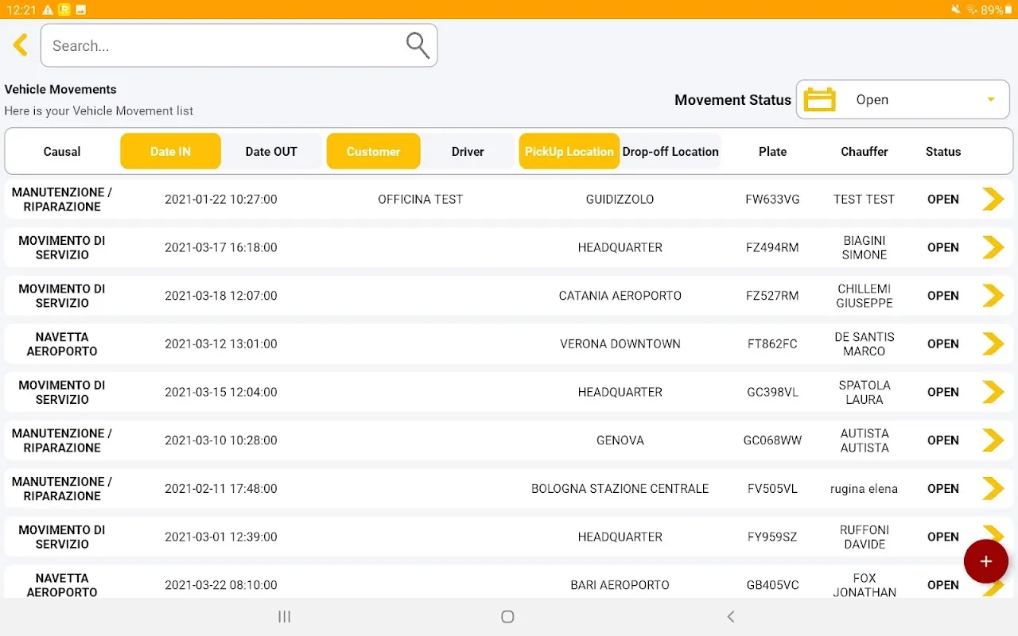Toggle the PickUp Location column filter
Screen dimensions: 1018x636
[x=569, y=151]
